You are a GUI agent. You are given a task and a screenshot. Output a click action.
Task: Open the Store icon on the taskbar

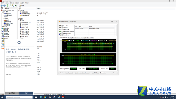click(50, 97)
